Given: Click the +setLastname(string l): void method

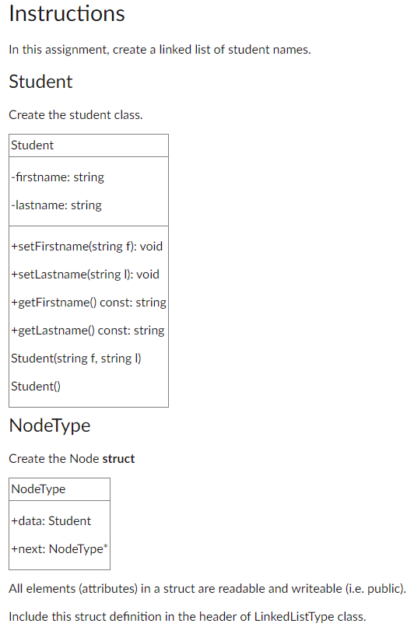Looking at the screenshot, I should coord(86,275).
